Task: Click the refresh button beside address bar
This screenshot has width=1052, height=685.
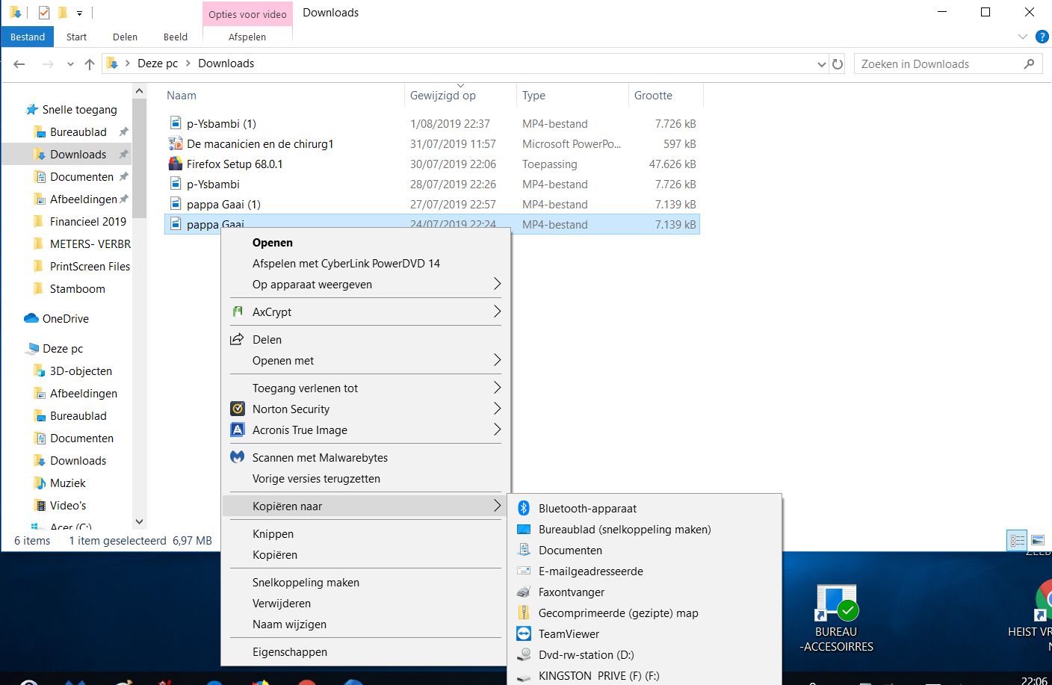Action: click(x=838, y=64)
